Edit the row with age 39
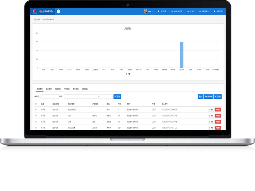The width and height of the screenshot is (255, 191). (211, 122)
